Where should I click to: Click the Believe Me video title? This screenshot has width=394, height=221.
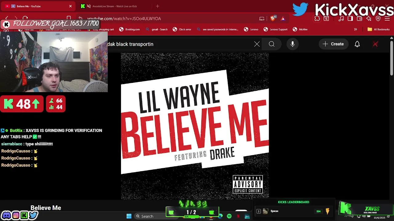coord(46,208)
